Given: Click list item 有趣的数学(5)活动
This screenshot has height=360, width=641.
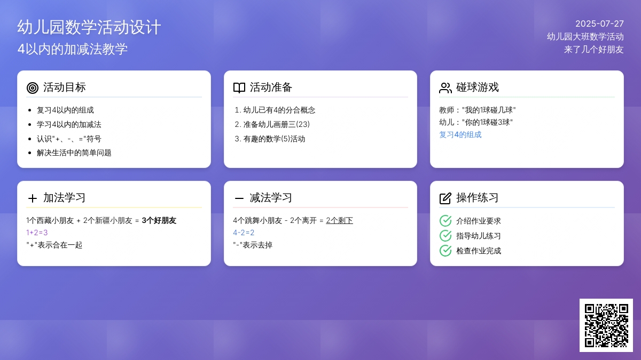Looking at the screenshot, I should [x=275, y=139].
